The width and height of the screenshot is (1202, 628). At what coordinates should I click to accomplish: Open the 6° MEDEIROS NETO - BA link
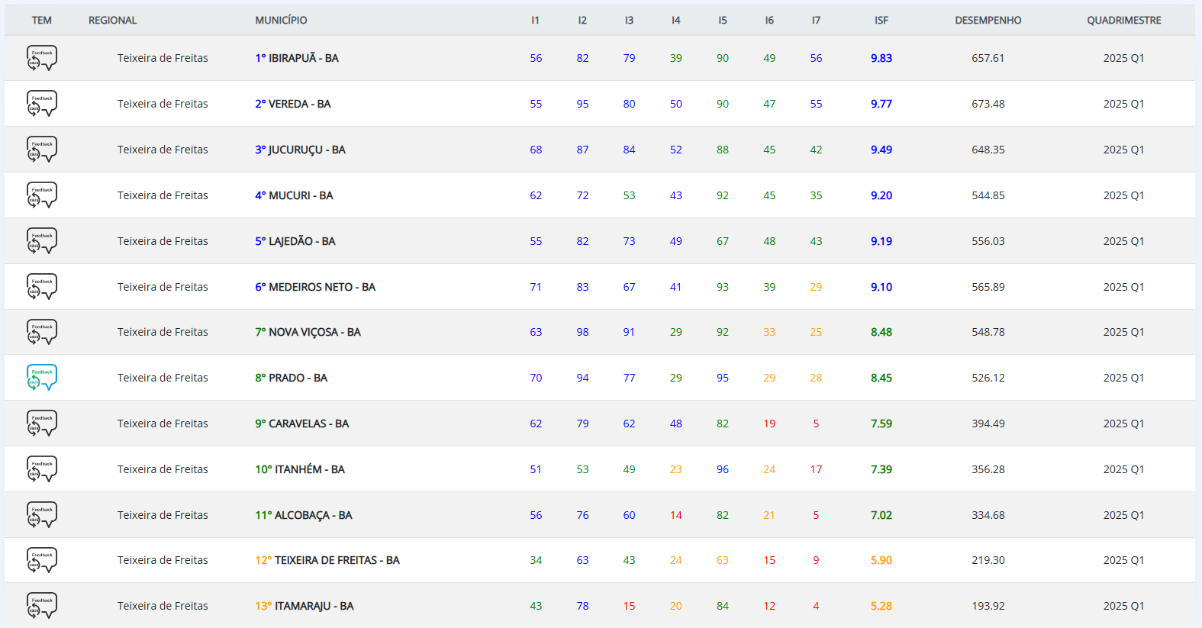[x=315, y=287]
